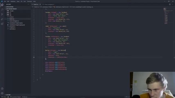Open the Run menu
The height and width of the screenshot is (98, 175).
pos(25,1)
